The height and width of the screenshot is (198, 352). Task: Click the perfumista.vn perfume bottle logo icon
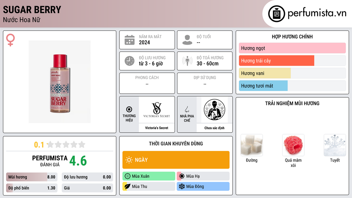pos(276,14)
